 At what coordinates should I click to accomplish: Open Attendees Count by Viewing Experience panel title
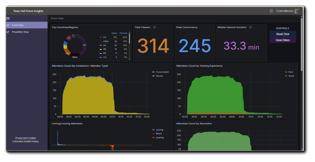tap(199, 66)
